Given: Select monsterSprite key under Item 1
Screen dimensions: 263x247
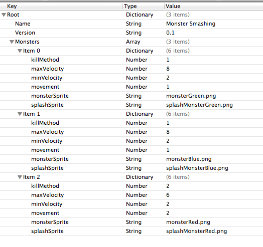Looking at the screenshot, I should tap(50, 159).
